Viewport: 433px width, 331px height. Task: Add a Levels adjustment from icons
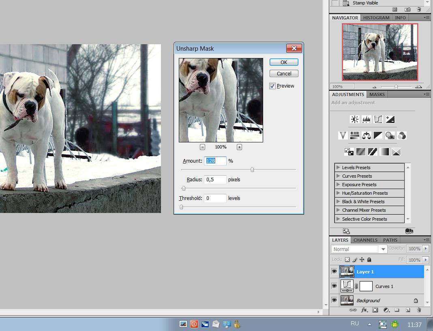click(367, 119)
